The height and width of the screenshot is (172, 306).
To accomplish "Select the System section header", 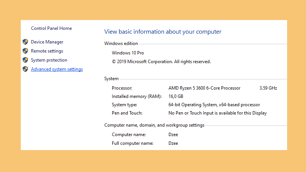I will click(111, 79).
